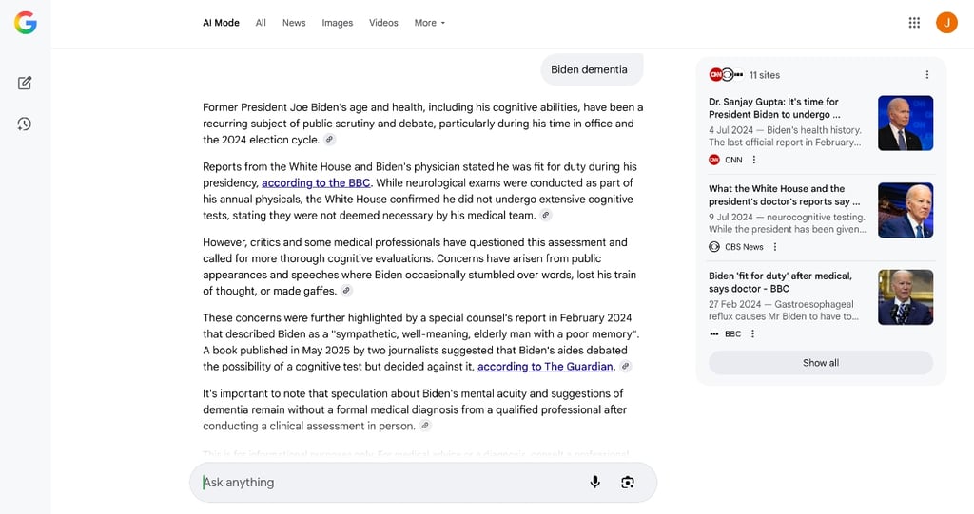Viewport: 974px width, 514px height.
Task: Open the Google apps grid
Action: tap(914, 23)
